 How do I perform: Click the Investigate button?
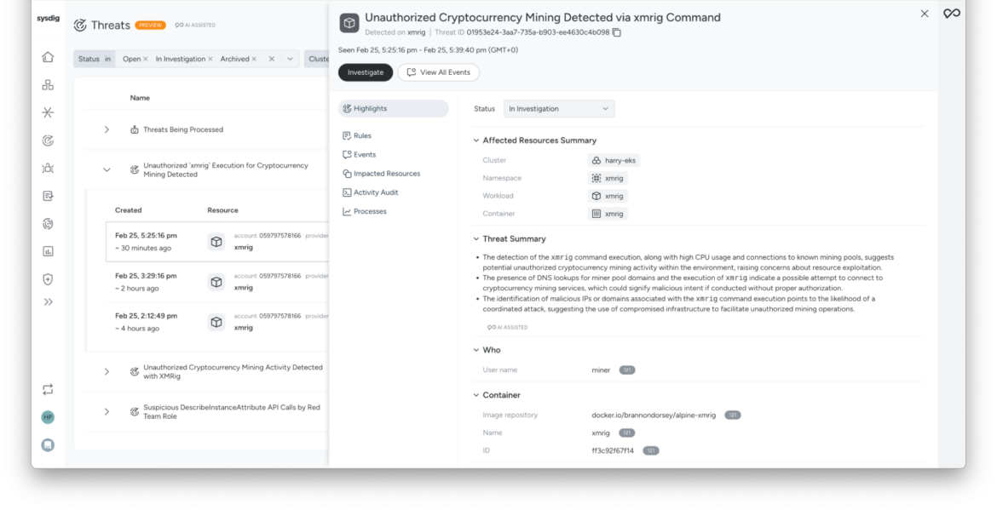click(366, 72)
